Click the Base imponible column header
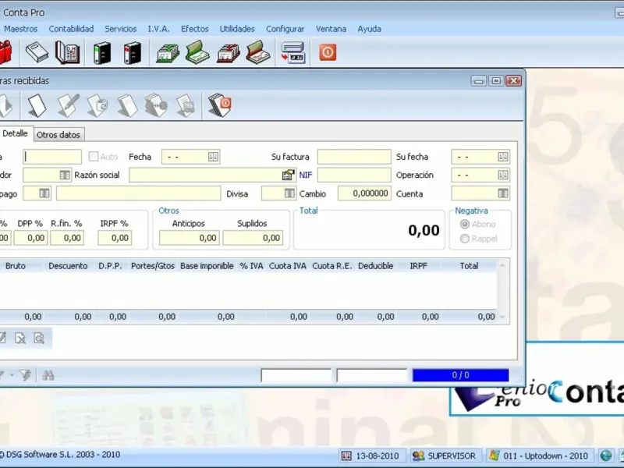 point(207,266)
